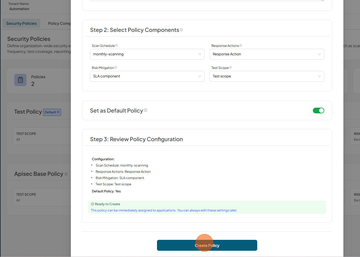Screen dimensions: 360x257
Task: Click the Default badge on Test Policy
Action: pos(52,112)
